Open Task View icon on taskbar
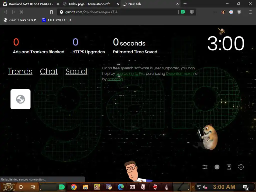The height and width of the screenshot is (192, 256). coord(33,187)
